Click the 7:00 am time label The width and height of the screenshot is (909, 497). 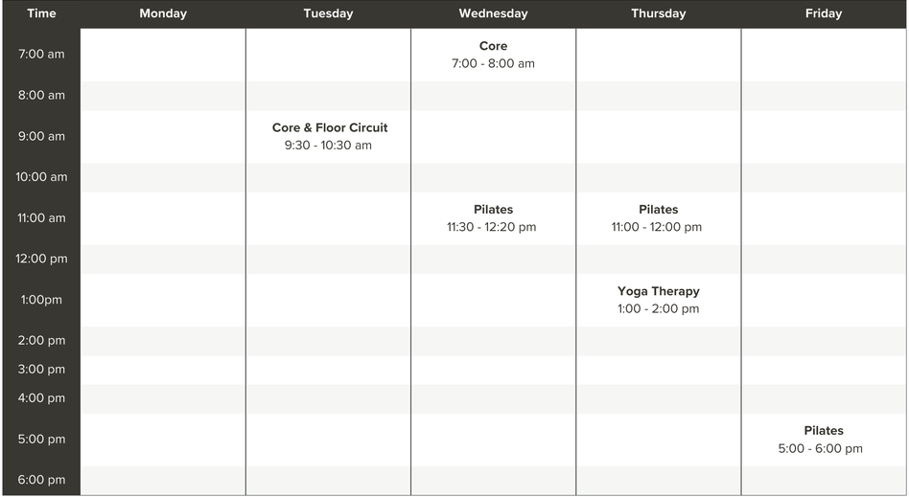(41, 55)
